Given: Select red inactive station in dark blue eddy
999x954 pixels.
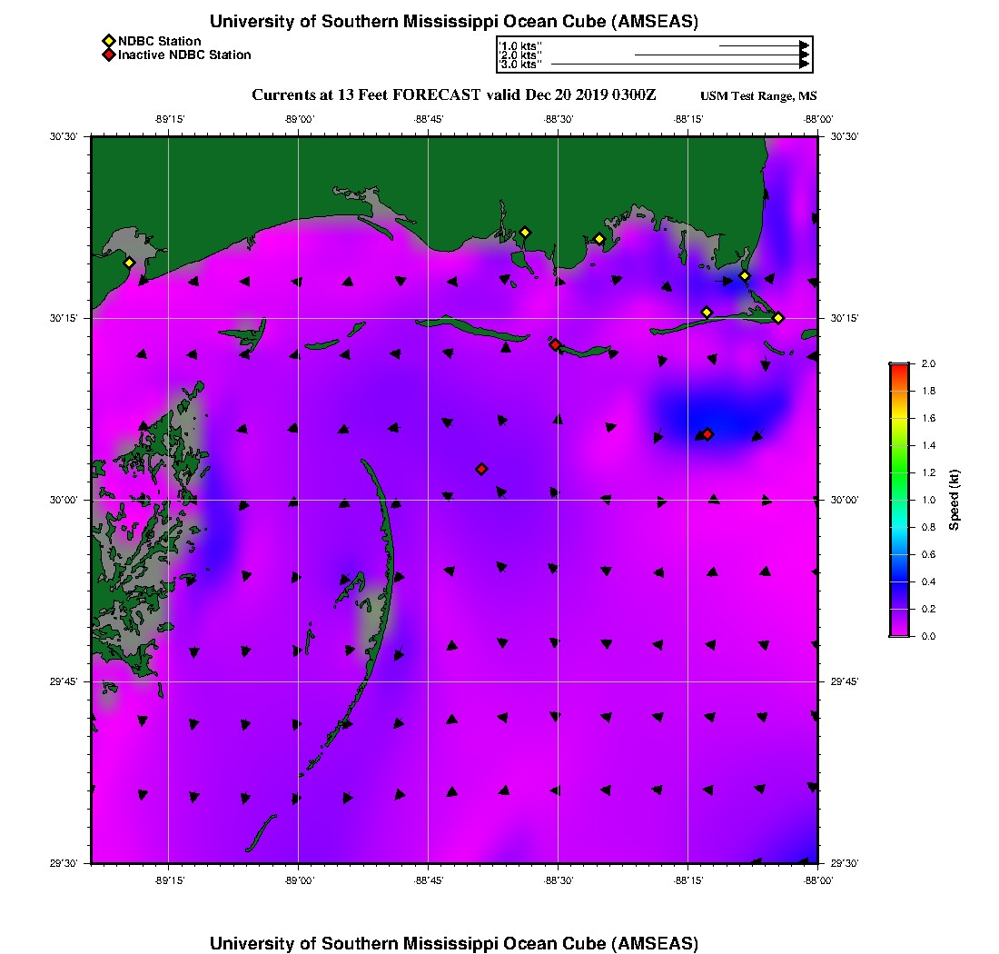Looking at the screenshot, I should click(x=707, y=434).
